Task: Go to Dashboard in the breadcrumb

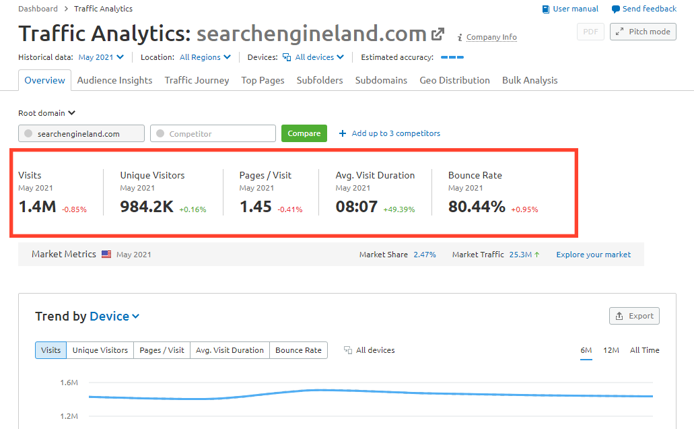Action: (38, 9)
